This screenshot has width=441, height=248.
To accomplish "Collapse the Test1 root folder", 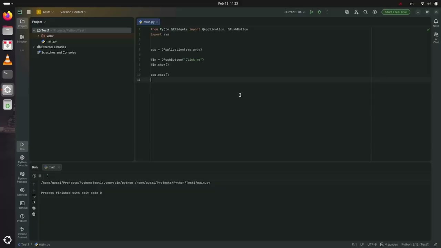I will (34, 30).
